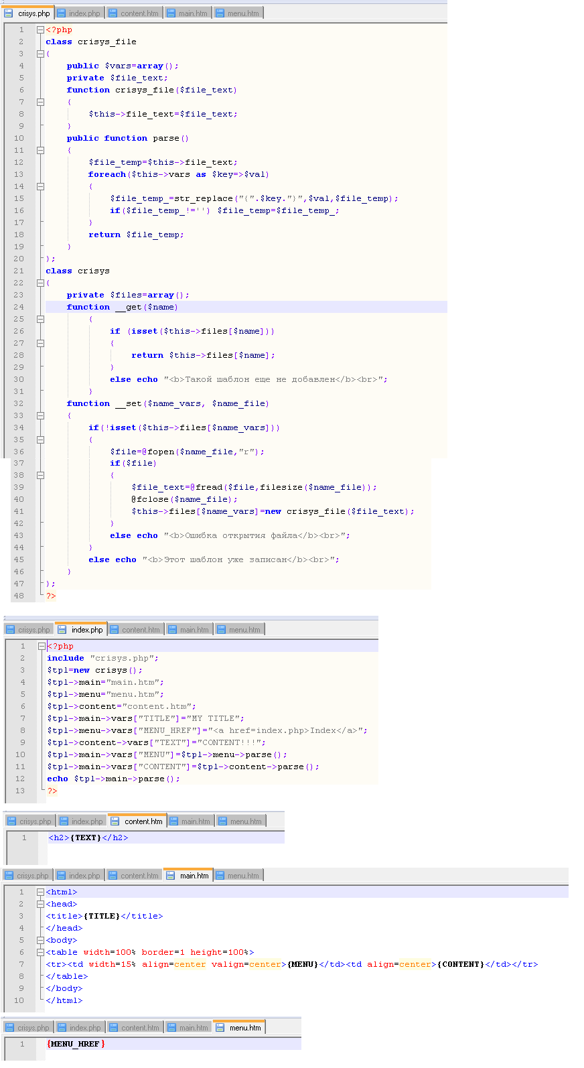Click the disk icon on the active content.htm tab
The height and width of the screenshot is (1068, 584).
[x=115, y=821]
